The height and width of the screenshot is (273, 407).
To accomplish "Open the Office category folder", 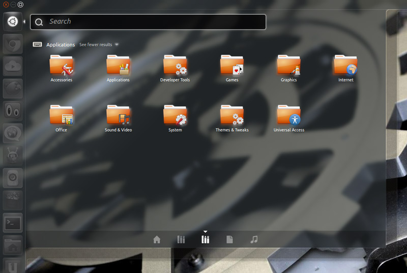I will 61,116.
